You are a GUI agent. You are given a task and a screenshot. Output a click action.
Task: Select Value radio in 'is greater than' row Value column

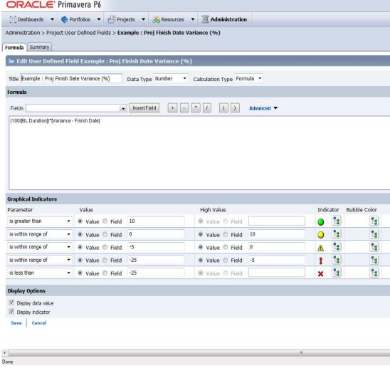pos(80,221)
